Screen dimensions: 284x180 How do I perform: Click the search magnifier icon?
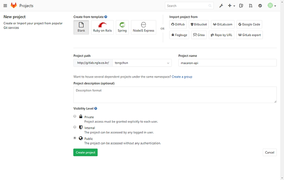[210, 6]
